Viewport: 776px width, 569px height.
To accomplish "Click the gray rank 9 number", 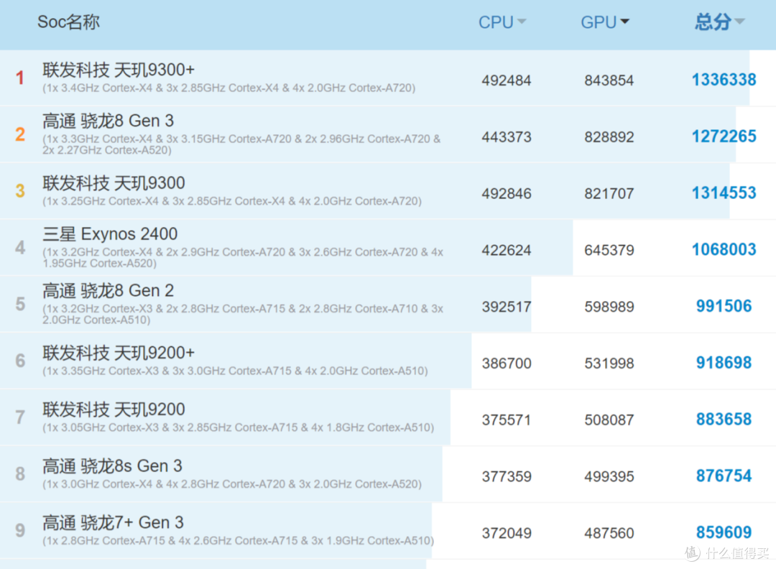I will [x=20, y=531].
